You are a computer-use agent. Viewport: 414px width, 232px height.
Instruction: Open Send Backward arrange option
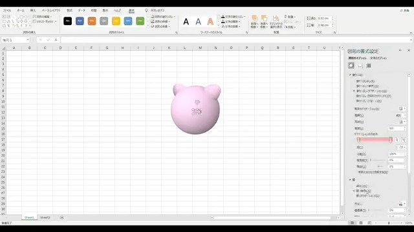[264, 21]
